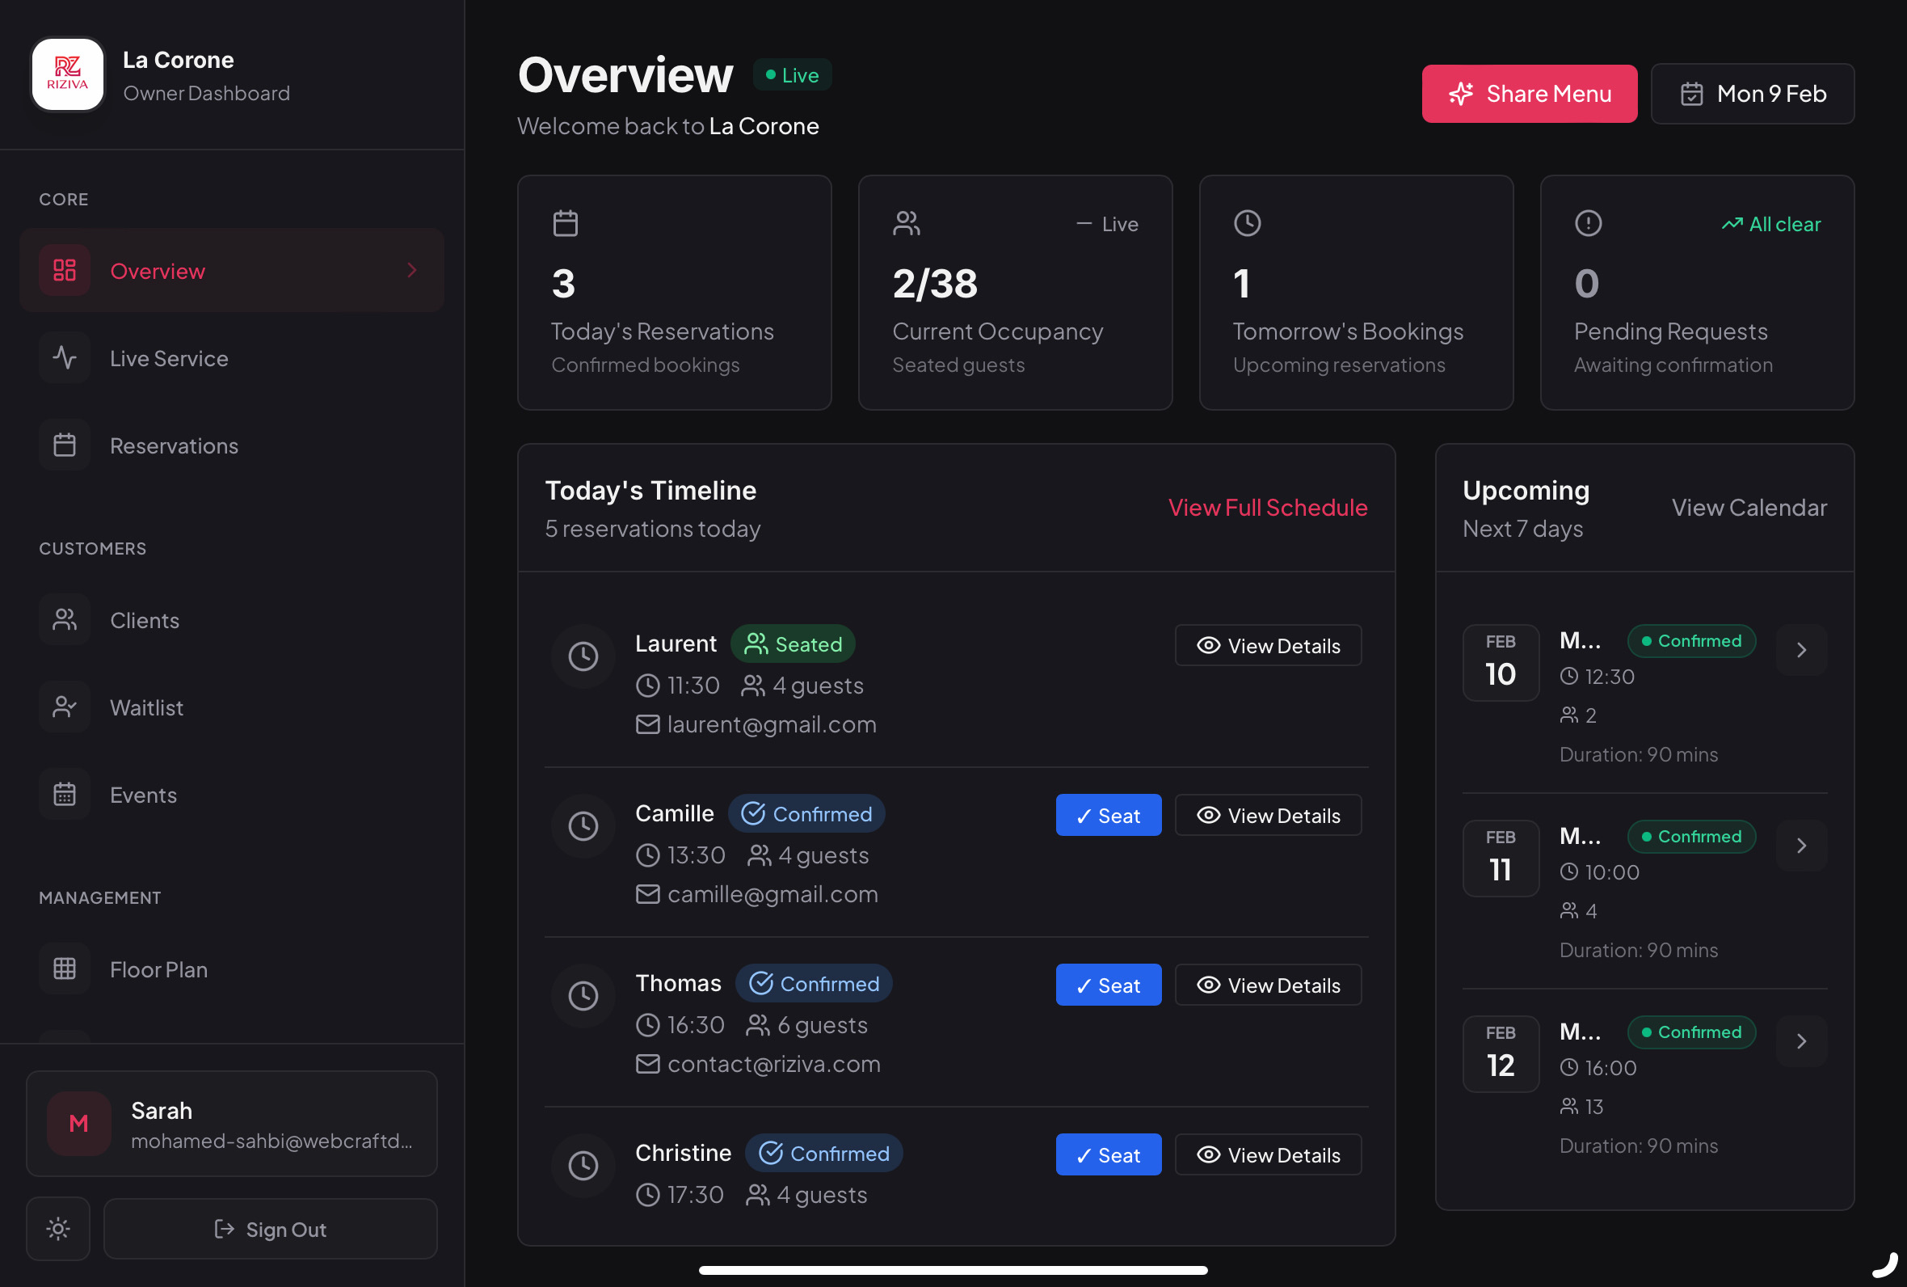Select the Waitlist icon
Image resolution: width=1907 pixels, height=1287 pixels.
(x=64, y=707)
